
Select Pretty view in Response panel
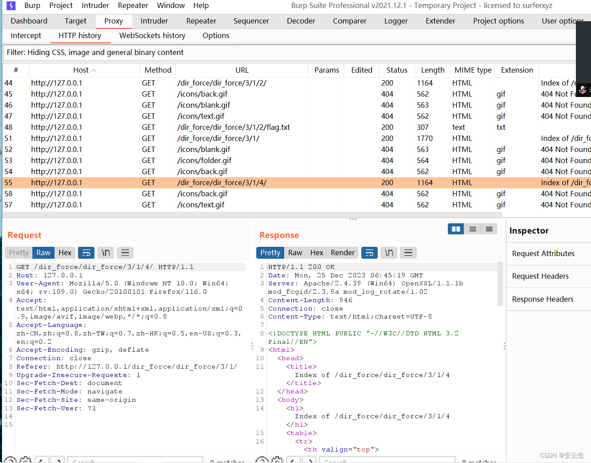[270, 253]
